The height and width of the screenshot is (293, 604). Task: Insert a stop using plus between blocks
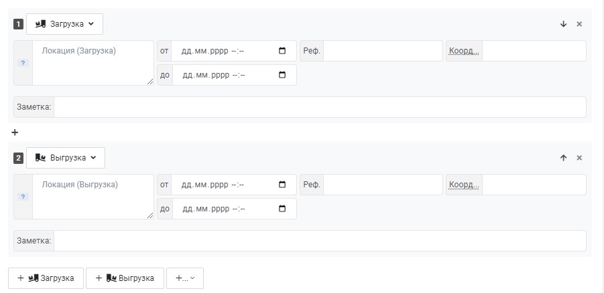[x=15, y=132]
